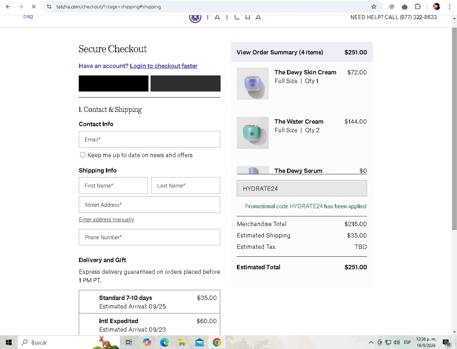Click the robot extension icon in toolbar
457x349 pixels.
tap(405, 6)
